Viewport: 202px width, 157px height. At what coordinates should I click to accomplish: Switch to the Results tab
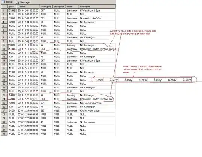pyautogui.click(x=8, y=2)
